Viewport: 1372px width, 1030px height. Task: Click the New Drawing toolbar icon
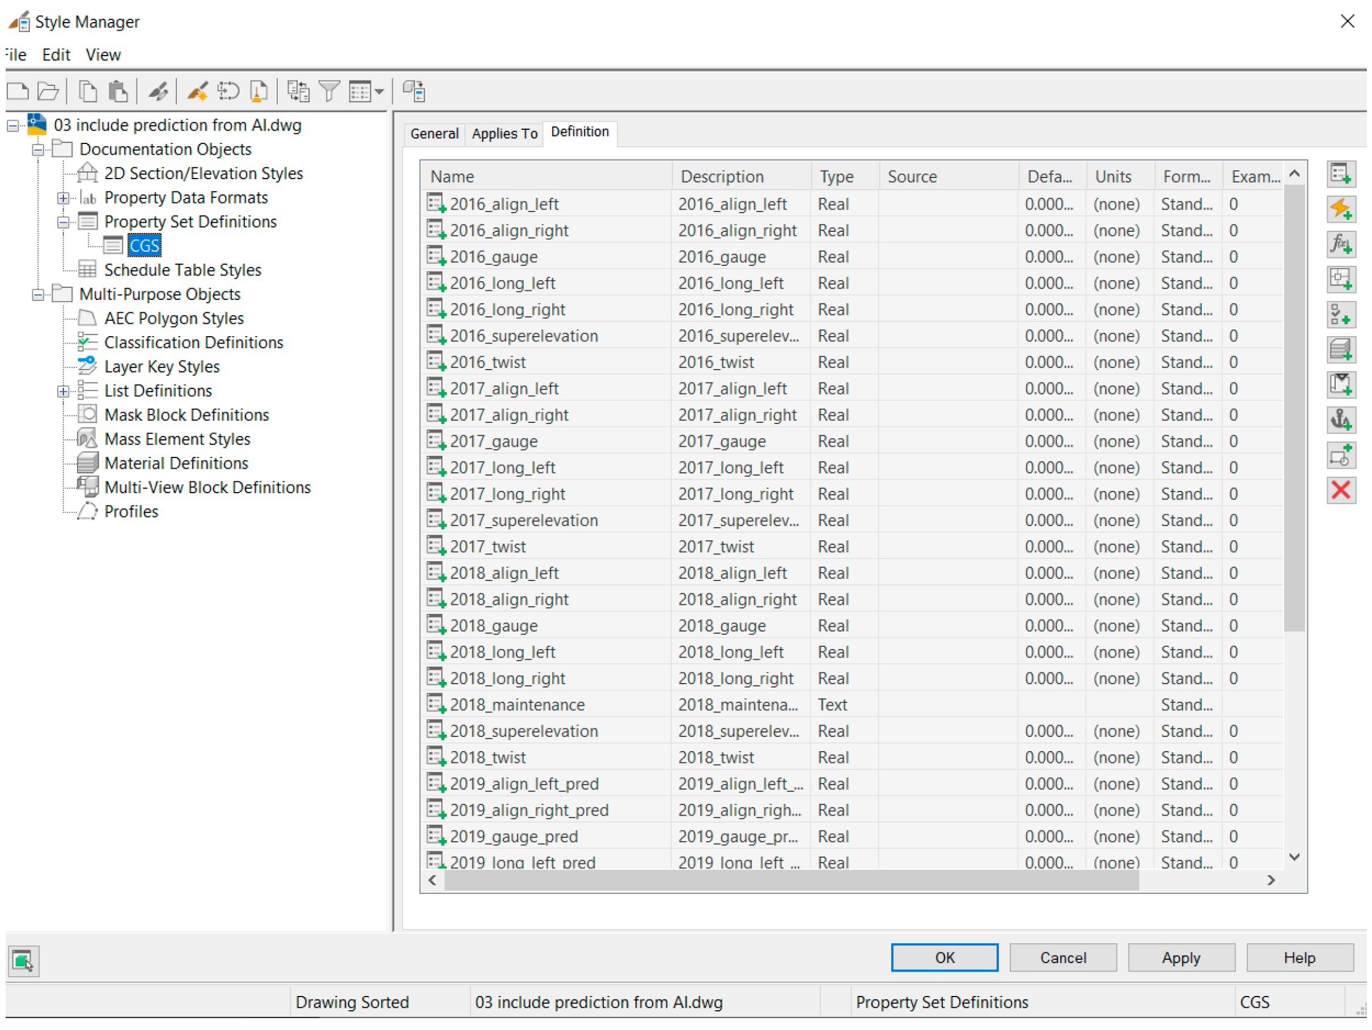18,92
